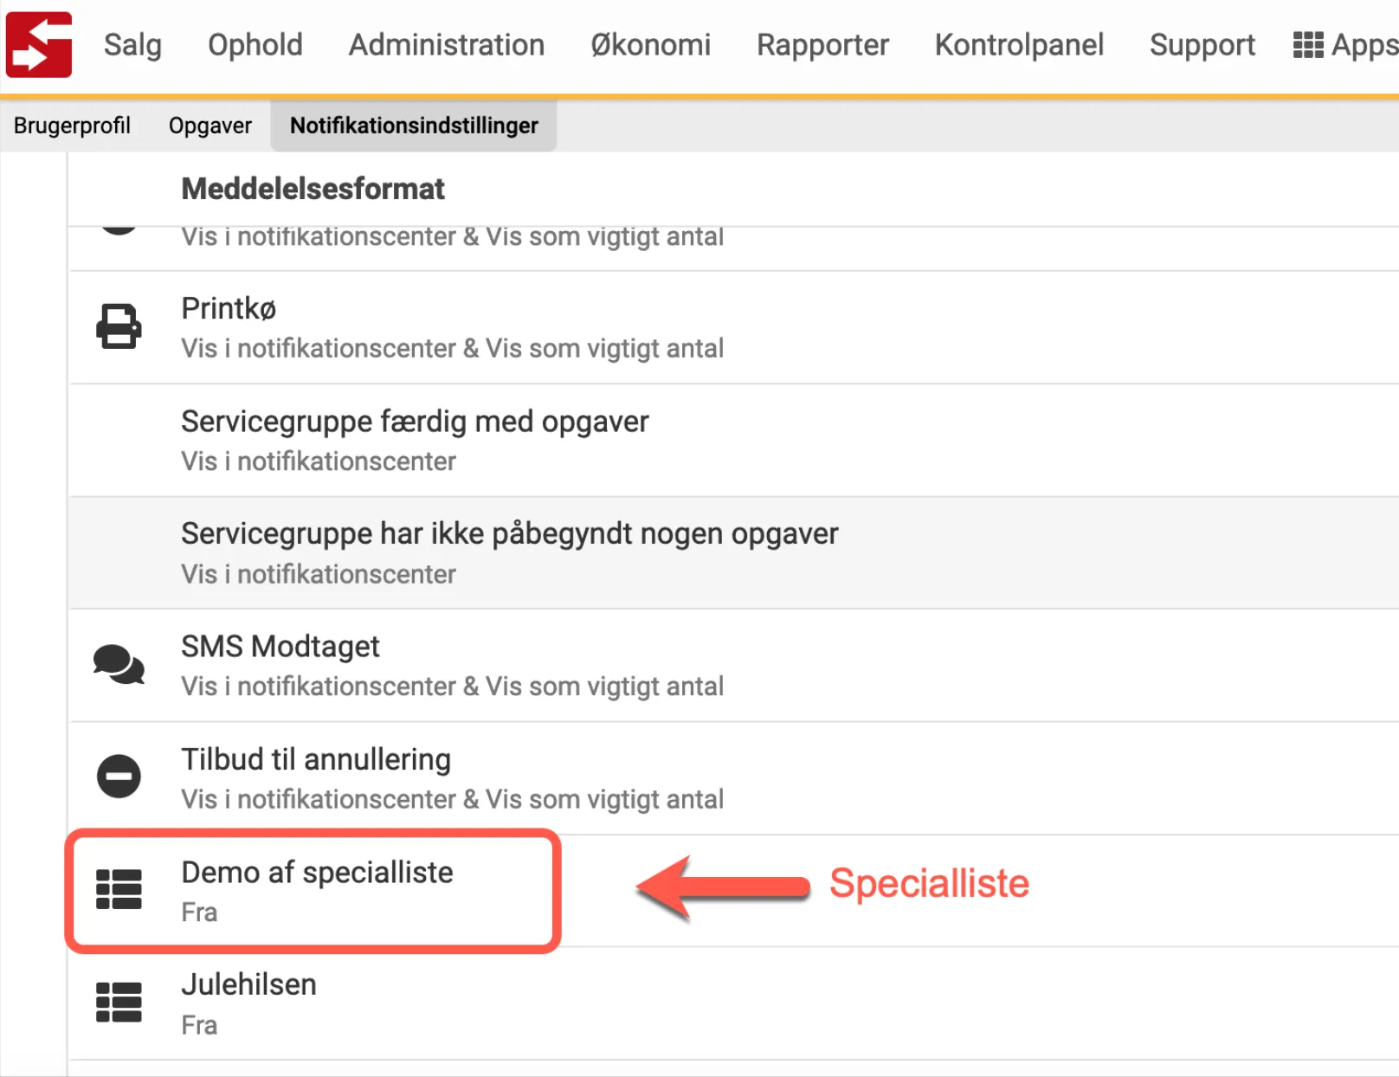Click the red arrow application logo
This screenshot has height=1077, width=1399.
38,44
